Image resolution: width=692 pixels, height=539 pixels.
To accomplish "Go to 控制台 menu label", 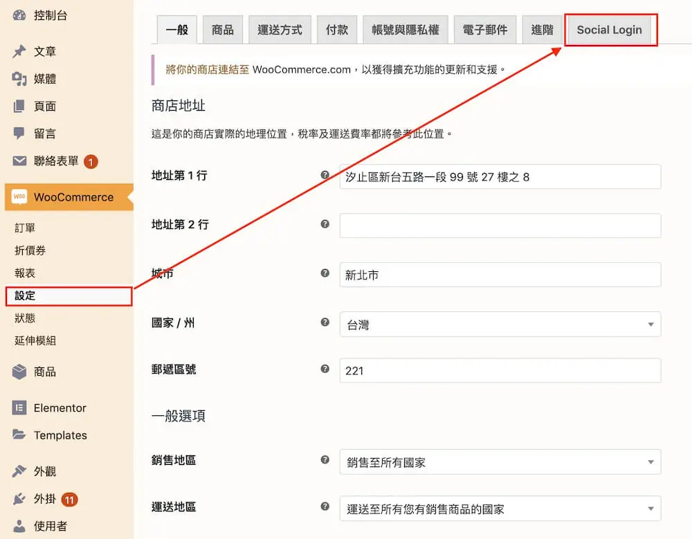I will coord(51,15).
